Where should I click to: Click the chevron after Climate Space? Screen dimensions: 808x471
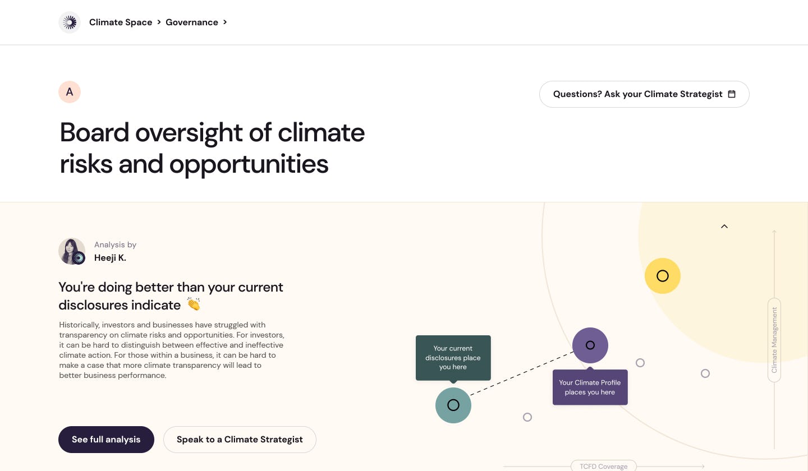click(x=159, y=22)
